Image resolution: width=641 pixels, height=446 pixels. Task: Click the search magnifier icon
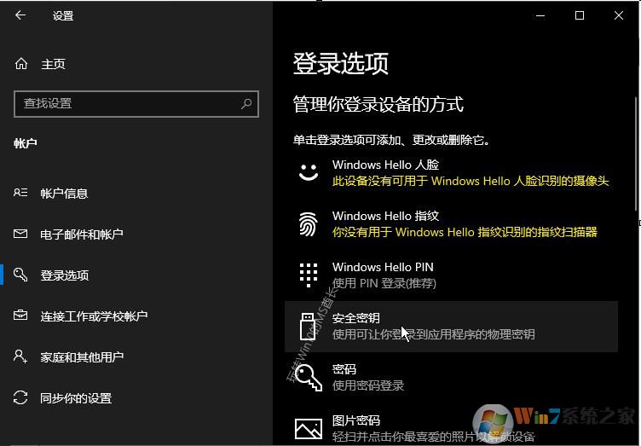click(246, 104)
